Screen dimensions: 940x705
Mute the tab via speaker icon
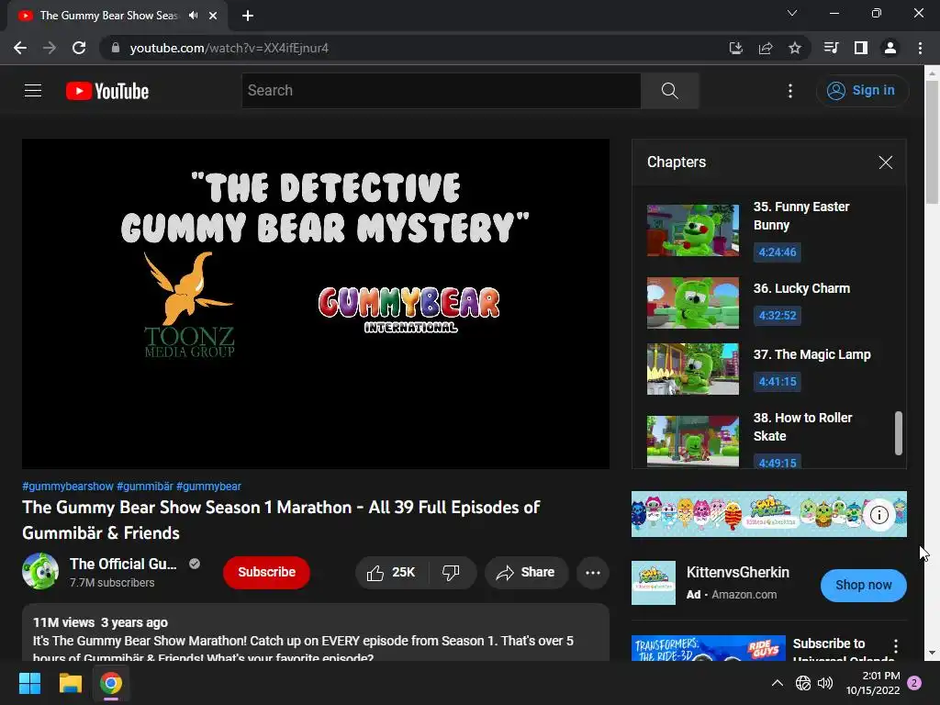coord(193,16)
